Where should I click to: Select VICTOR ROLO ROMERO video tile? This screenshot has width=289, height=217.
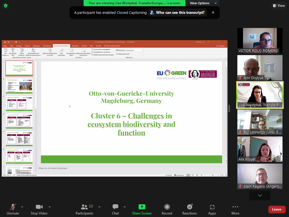tap(260, 41)
